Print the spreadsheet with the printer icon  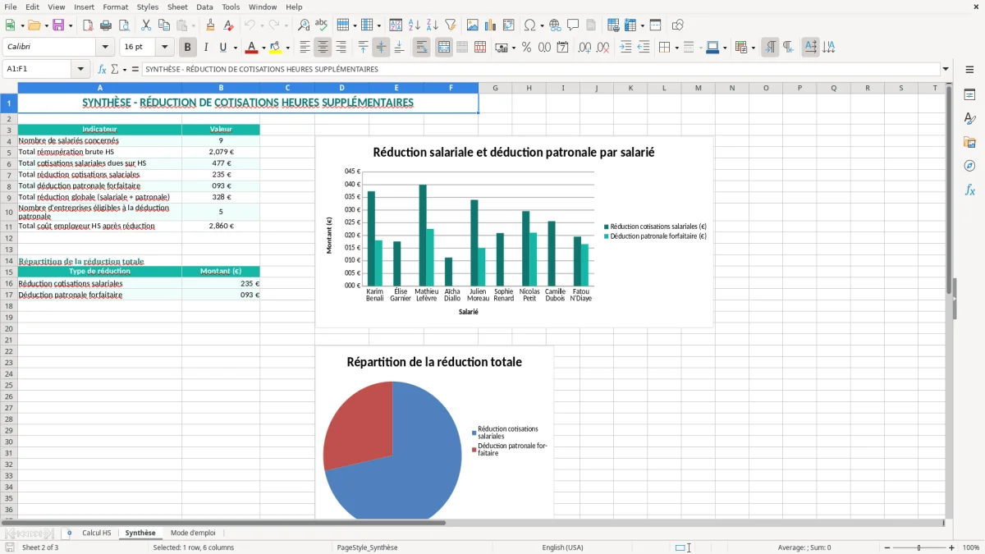pyautogui.click(x=106, y=25)
